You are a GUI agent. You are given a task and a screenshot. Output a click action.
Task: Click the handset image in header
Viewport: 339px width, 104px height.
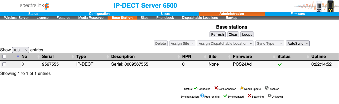[325, 6]
